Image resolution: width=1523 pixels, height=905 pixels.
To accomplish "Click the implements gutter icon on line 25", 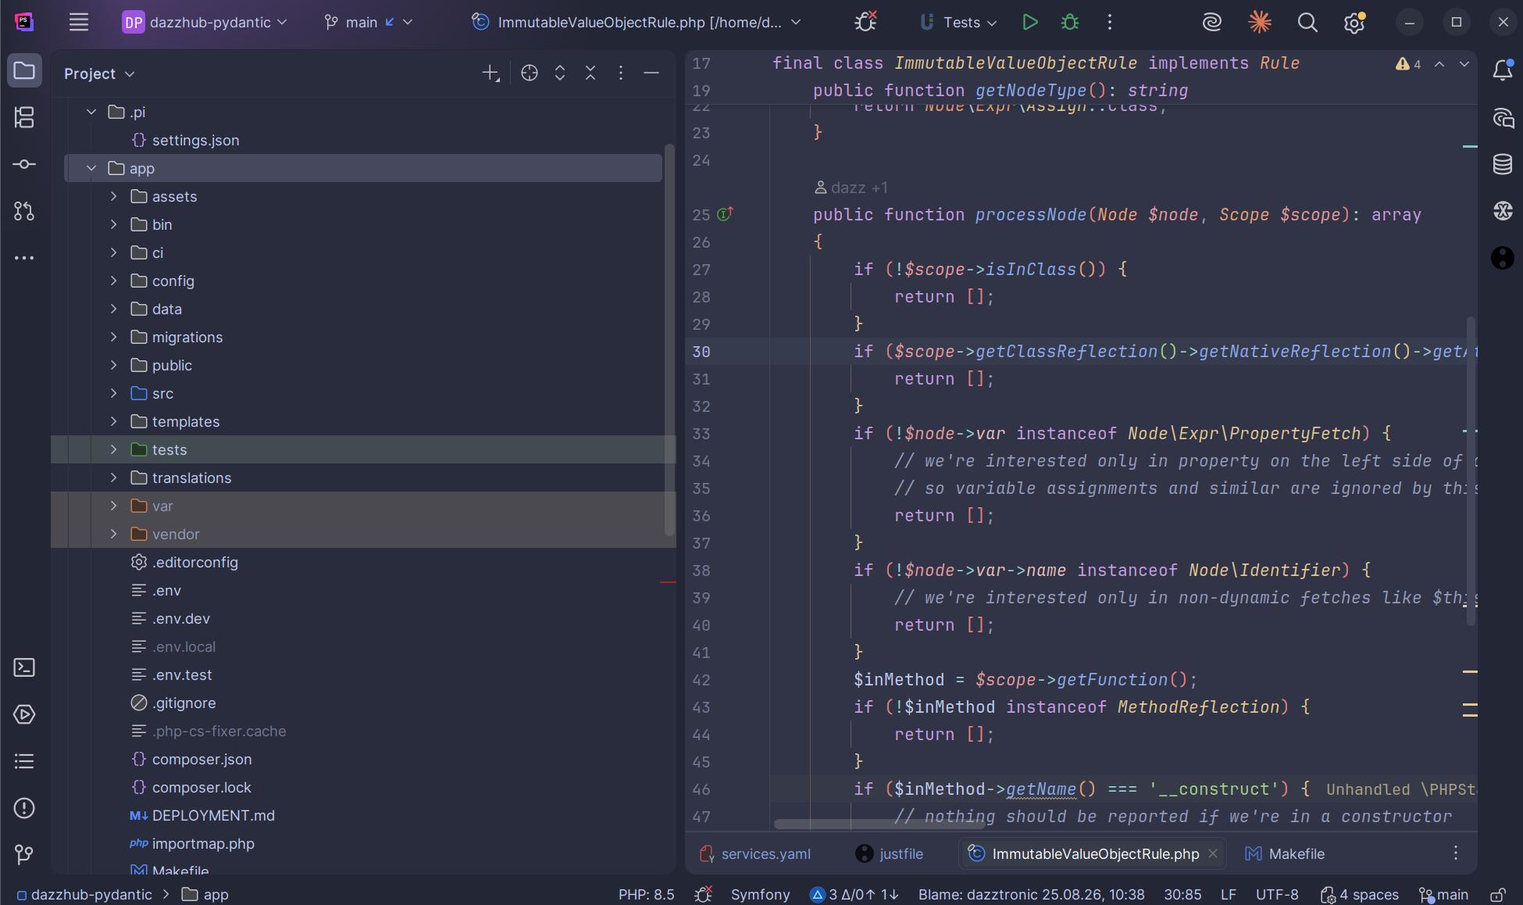I will click(x=725, y=214).
